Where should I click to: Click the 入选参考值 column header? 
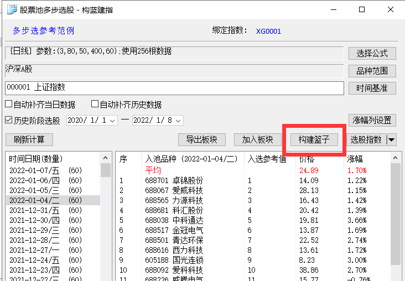269,159
